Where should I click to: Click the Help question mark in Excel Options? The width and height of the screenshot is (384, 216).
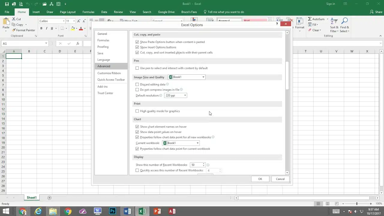coord(277,24)
